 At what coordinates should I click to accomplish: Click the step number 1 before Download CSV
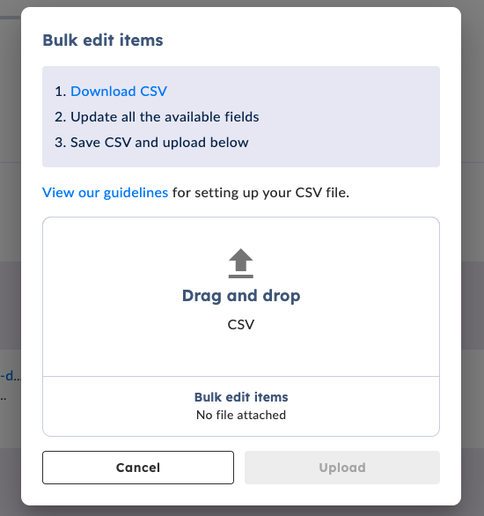point(61,92)
